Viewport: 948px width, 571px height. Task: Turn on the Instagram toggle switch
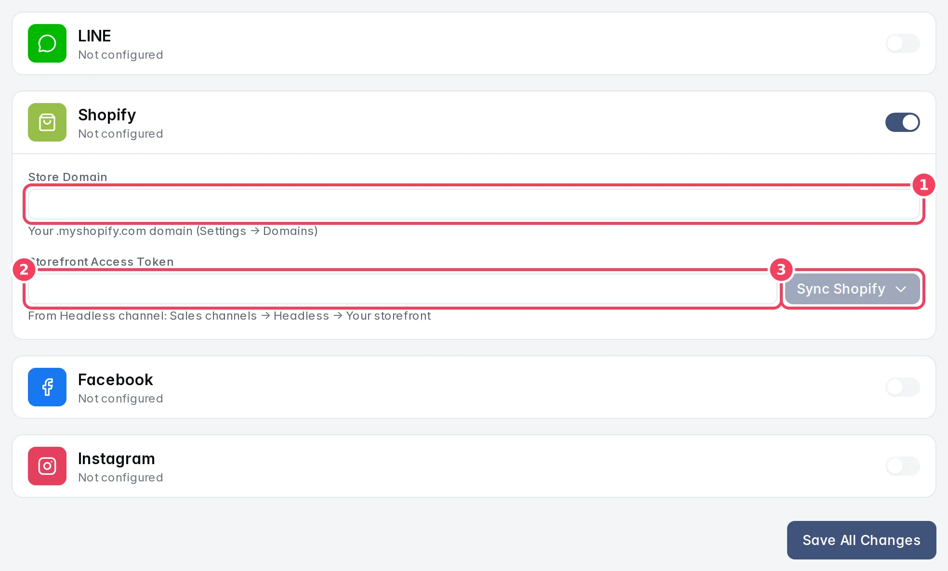pos(902,466)
